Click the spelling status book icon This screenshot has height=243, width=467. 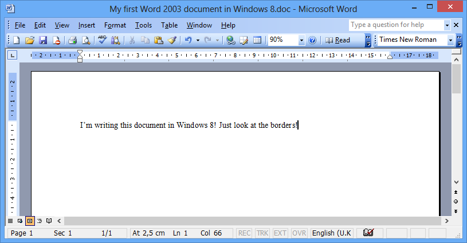click(368, 233)
